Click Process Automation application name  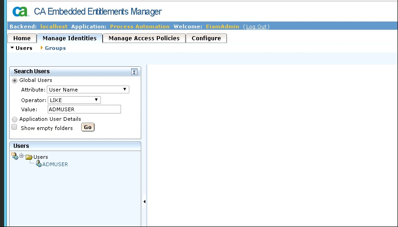[x=139, y=27]
